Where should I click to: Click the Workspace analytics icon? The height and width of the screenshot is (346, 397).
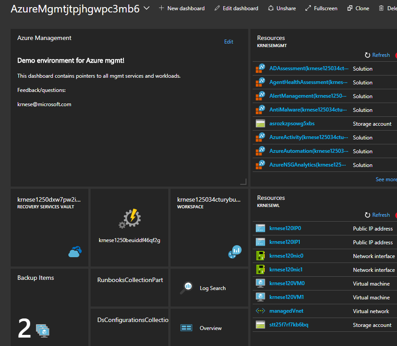click(x=235, y=252)
